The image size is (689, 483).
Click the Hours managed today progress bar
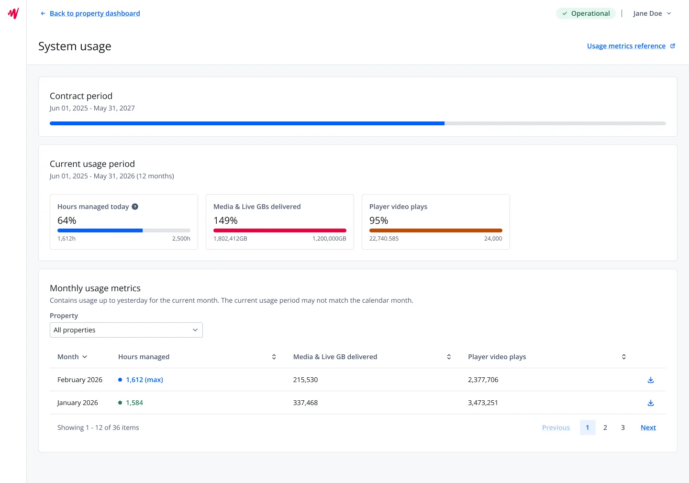[x=124, y=231]
